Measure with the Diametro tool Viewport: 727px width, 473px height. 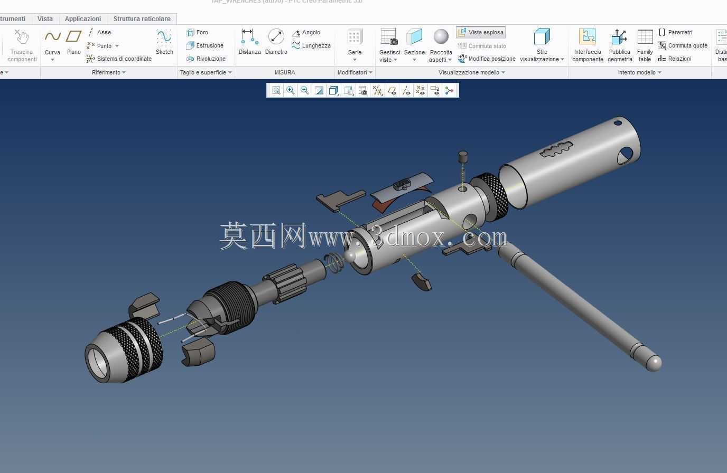click(276, 42)
